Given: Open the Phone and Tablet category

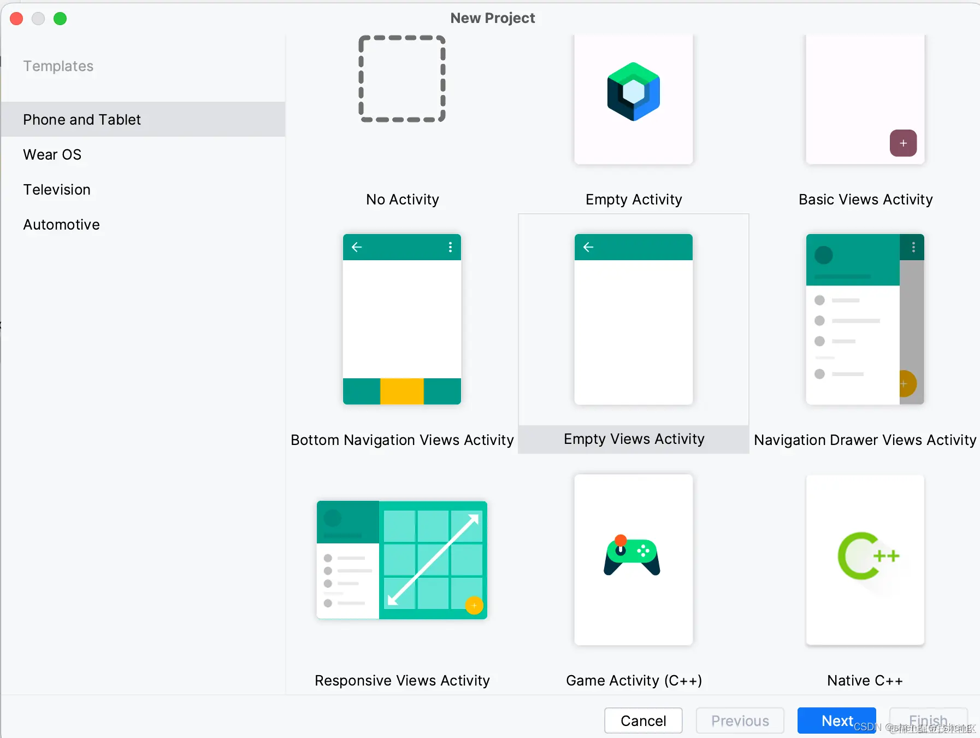Looking at the screenshot, I should 143,119.
